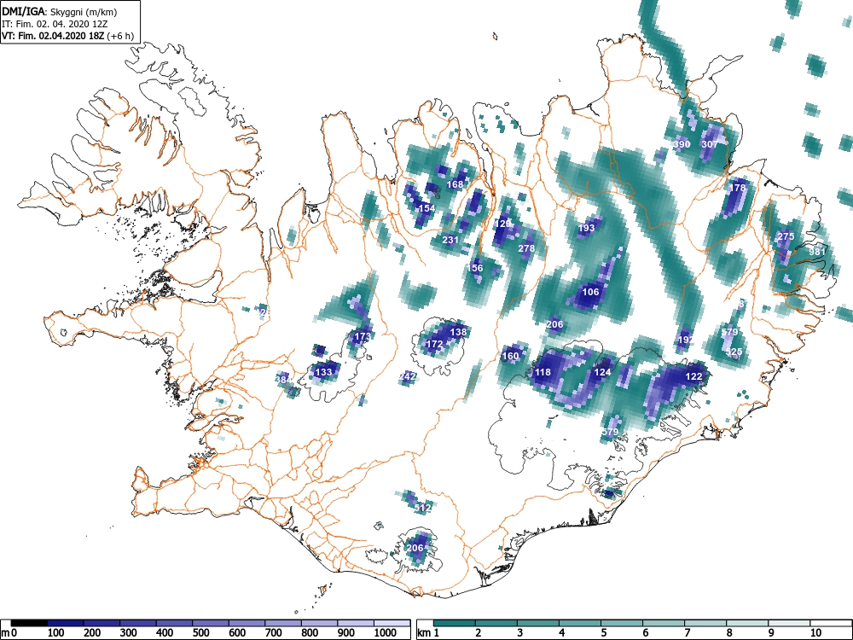The width and height of the screenshot is (853, 640).
Task: Click the 'DMI/IGA: Skyggni (m/km)' title line
Action: click(60, 12)
